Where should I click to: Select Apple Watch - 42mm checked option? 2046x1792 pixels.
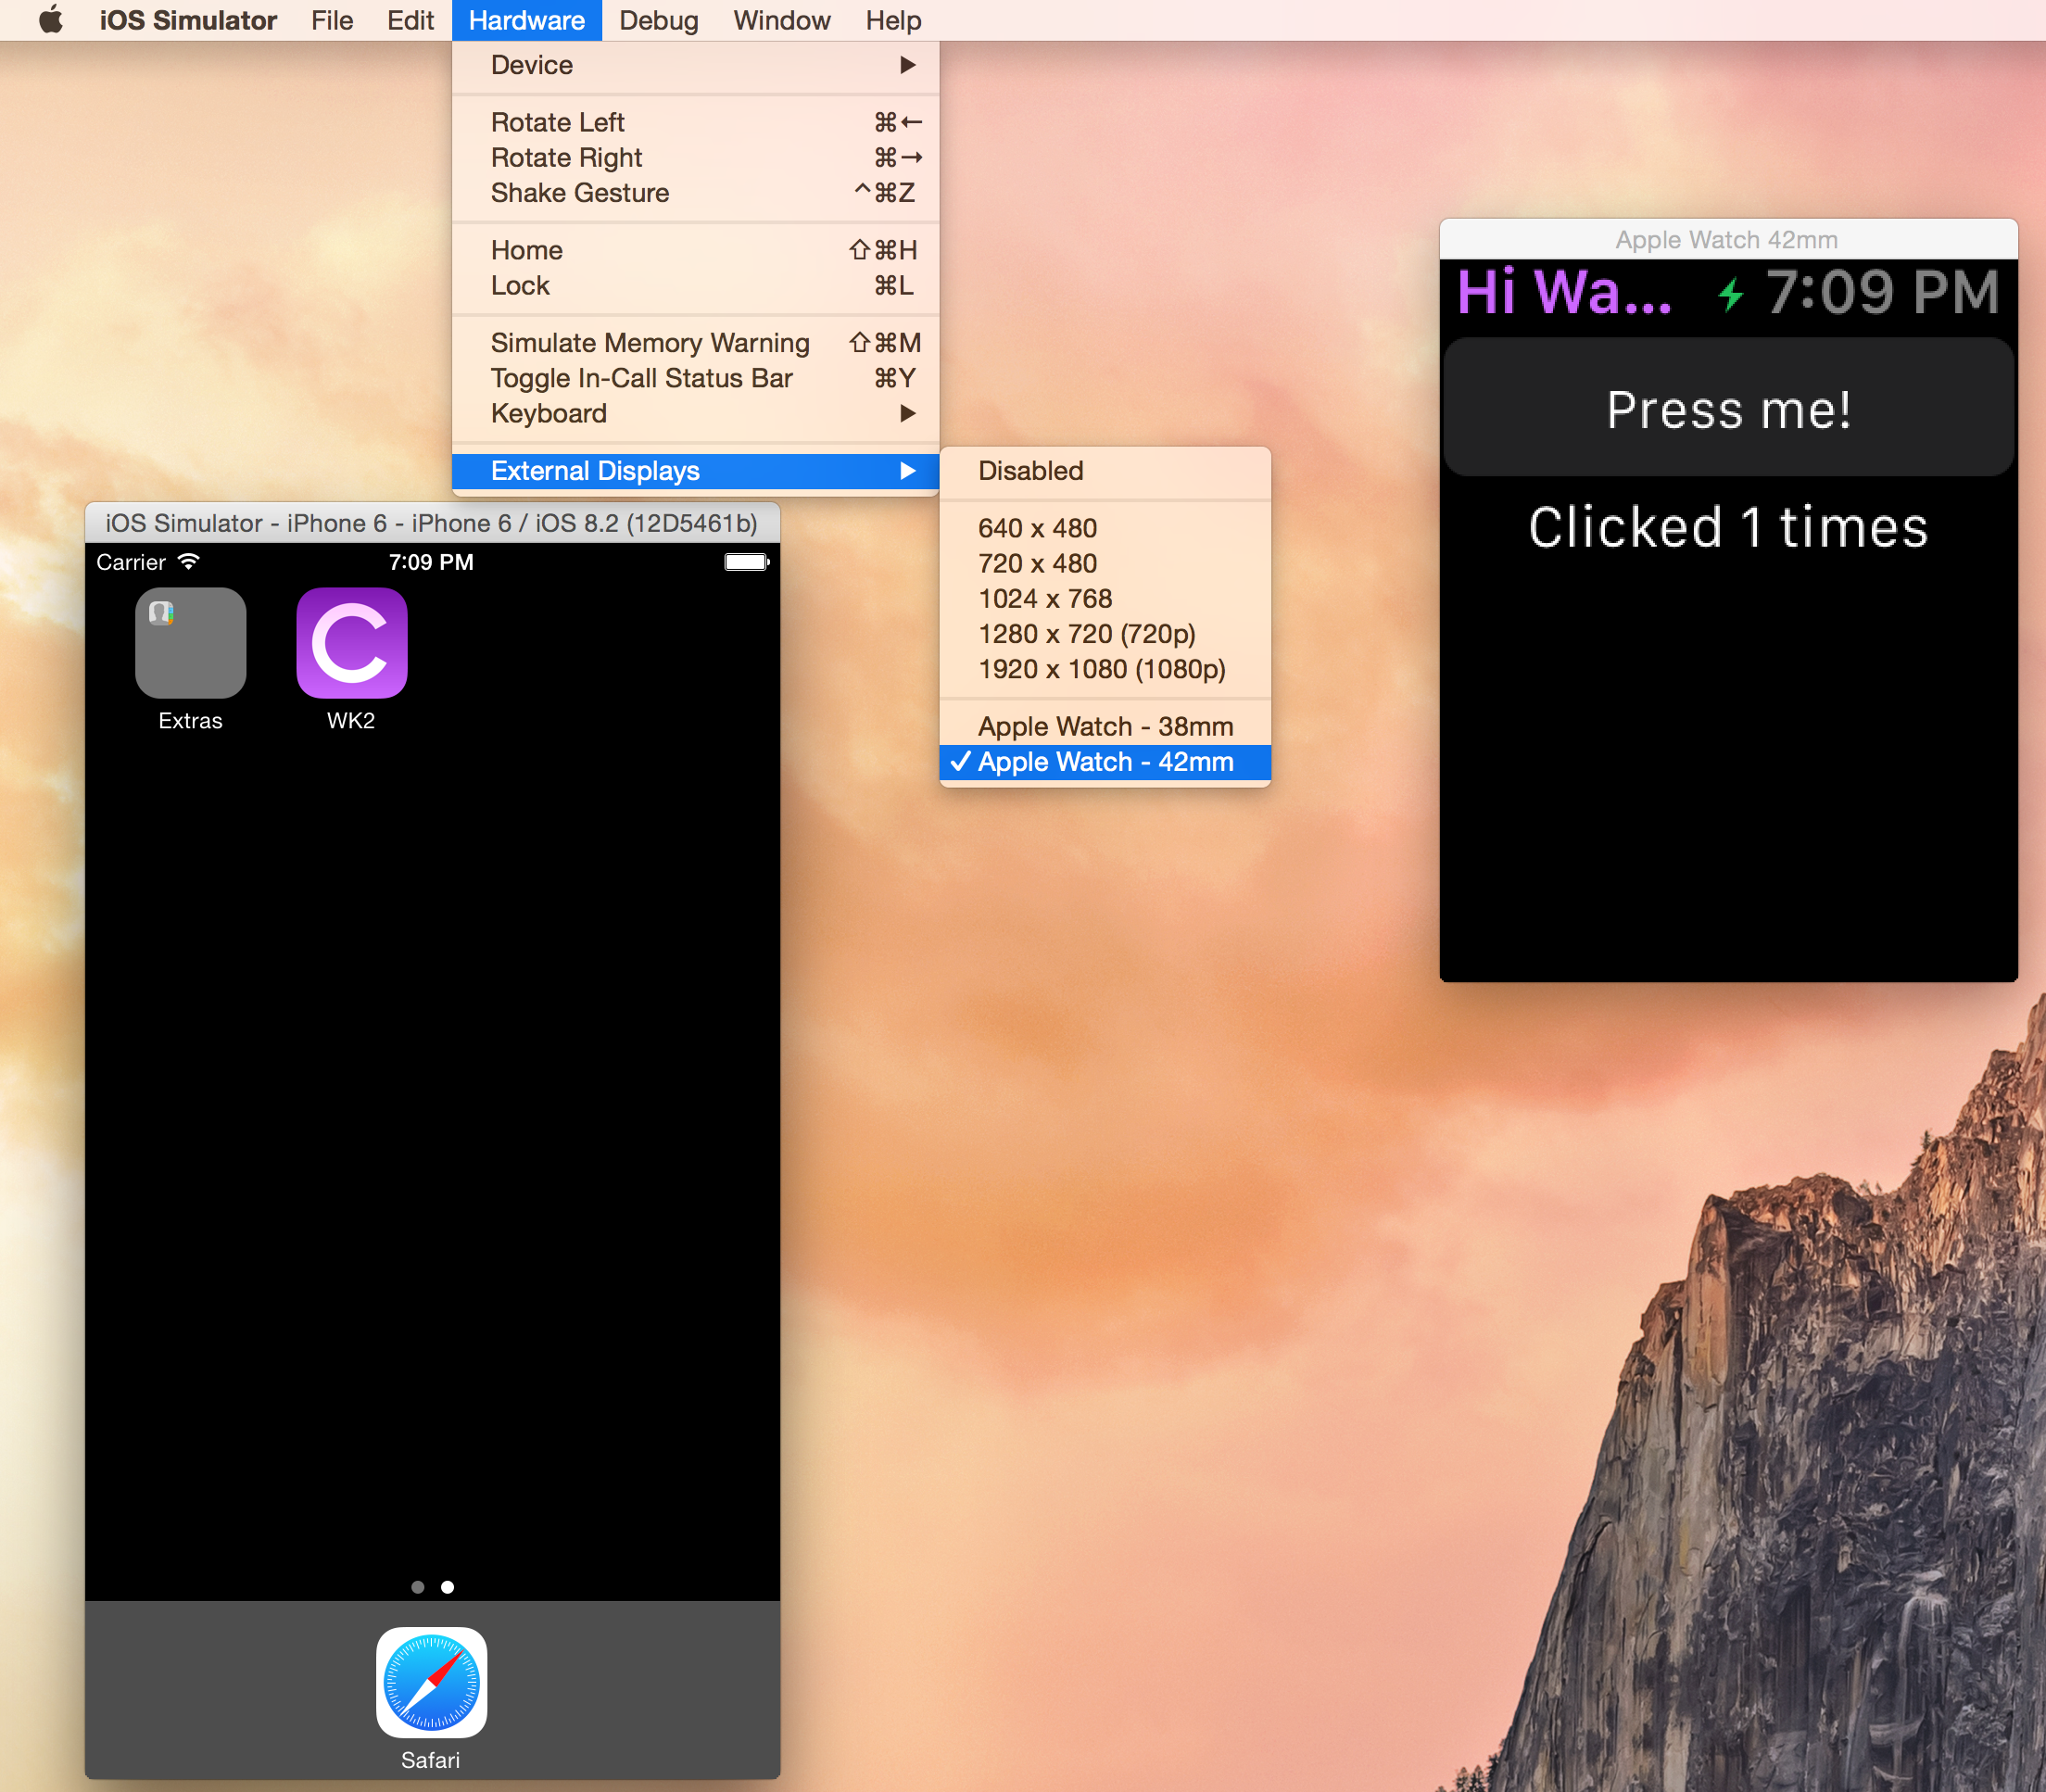[1105, 762]
